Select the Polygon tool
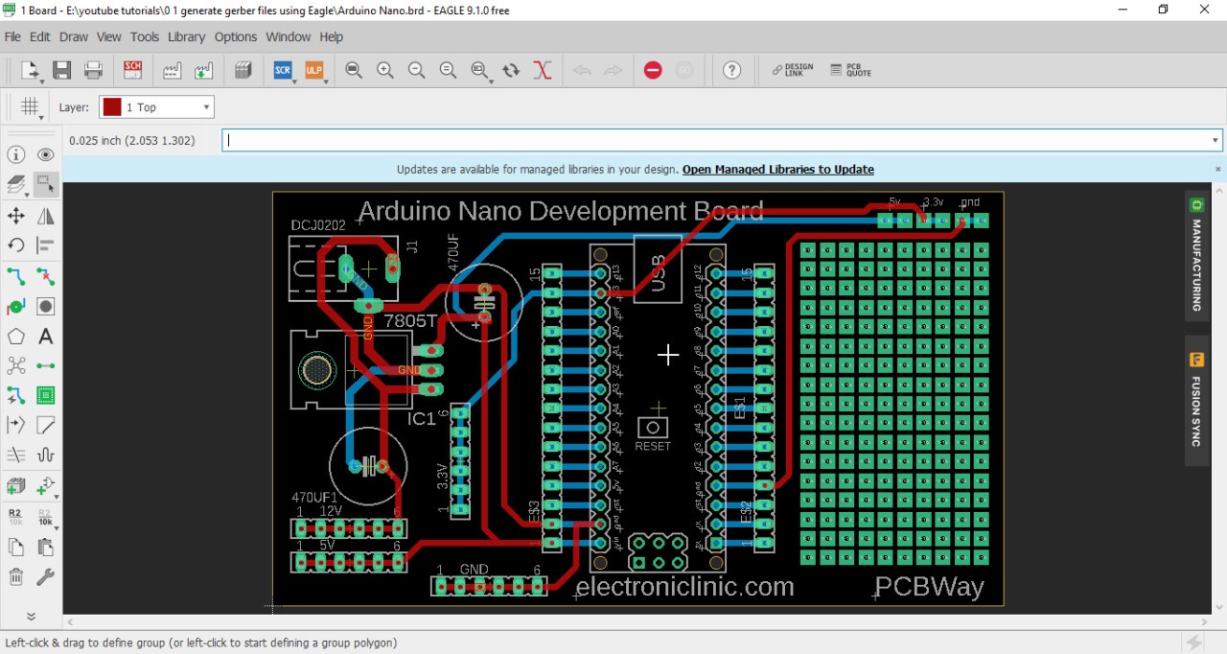The width and height of the screenshot is (1227, 654). click(16, 337)
